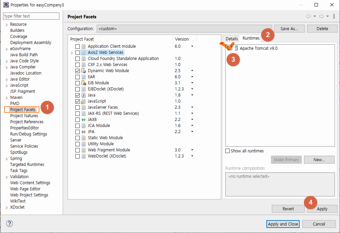340x233 pixels.
Task: Expand the Spring tree node
Action: pos(7,159)
